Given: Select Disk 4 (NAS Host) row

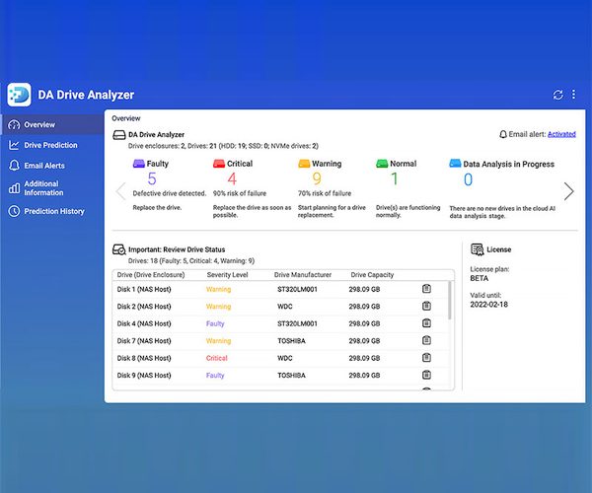Looking at the screenshot, I should point(280,323).
